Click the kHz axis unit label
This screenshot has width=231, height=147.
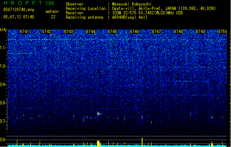(x=3, y=30)
